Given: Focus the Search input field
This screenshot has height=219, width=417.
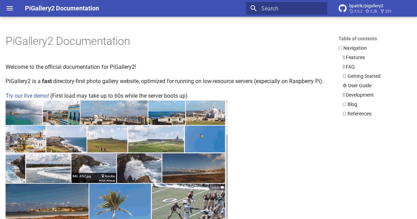Looking at the screenshot, I should (287, 8).
